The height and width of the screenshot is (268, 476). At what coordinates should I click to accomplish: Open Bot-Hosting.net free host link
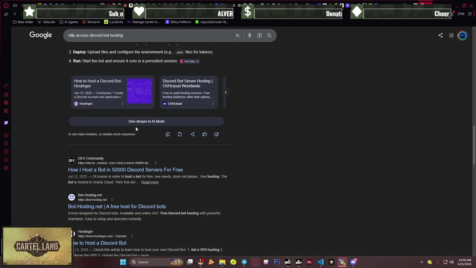(x=117, y=207)
